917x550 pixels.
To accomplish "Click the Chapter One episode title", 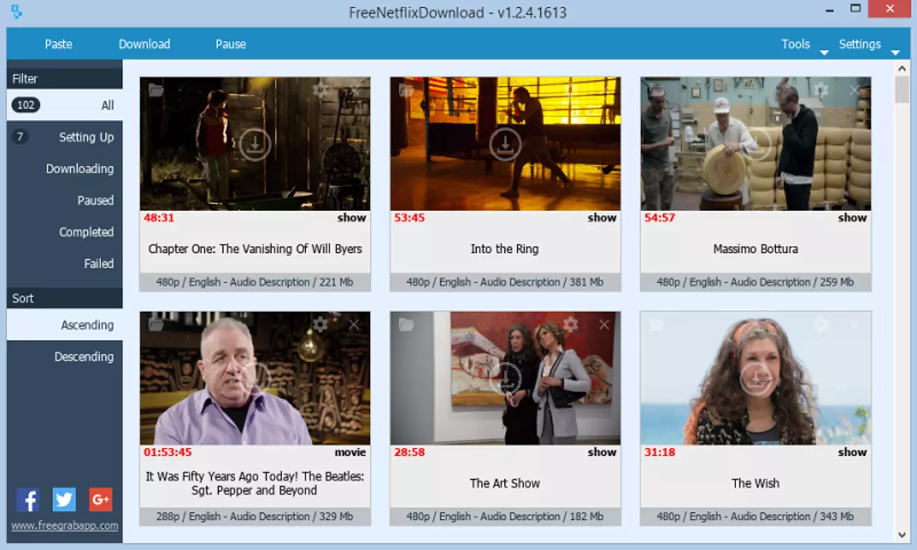I will (x=255, y=249).
